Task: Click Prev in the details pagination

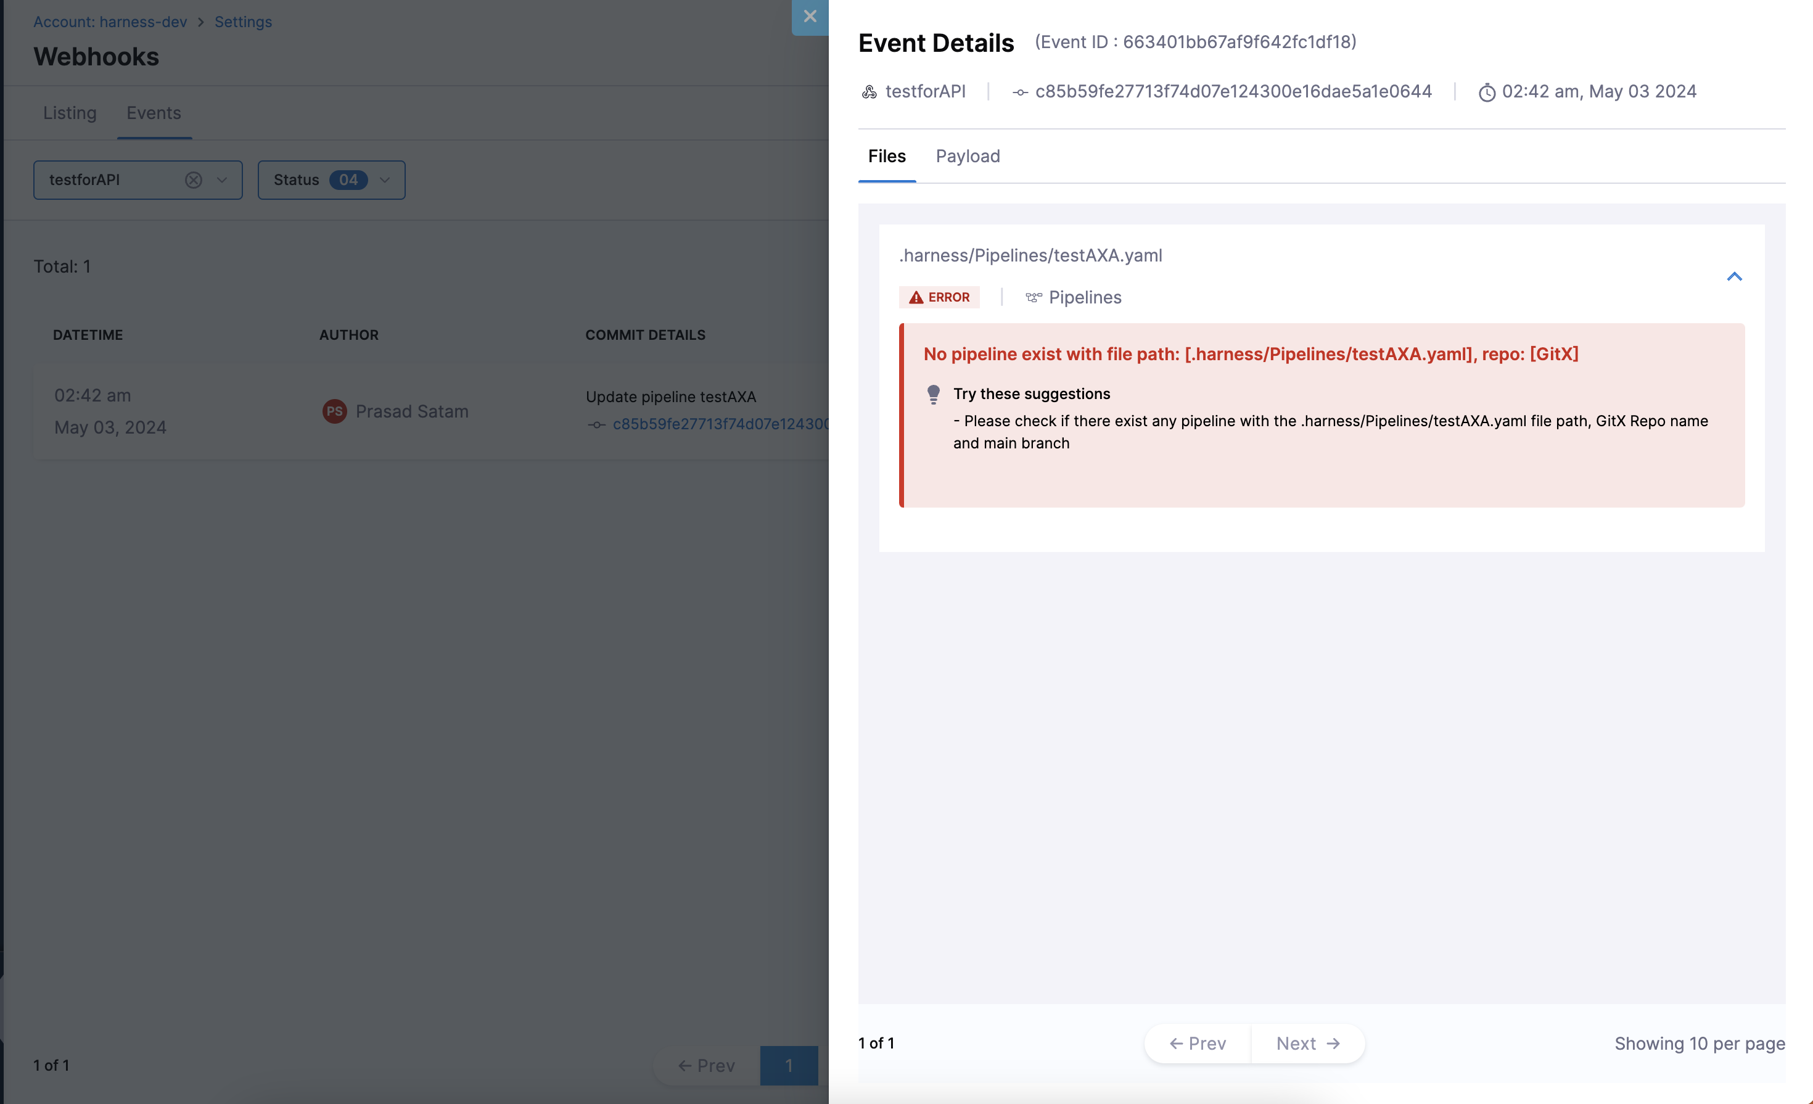Action: pos(1197,1044)
